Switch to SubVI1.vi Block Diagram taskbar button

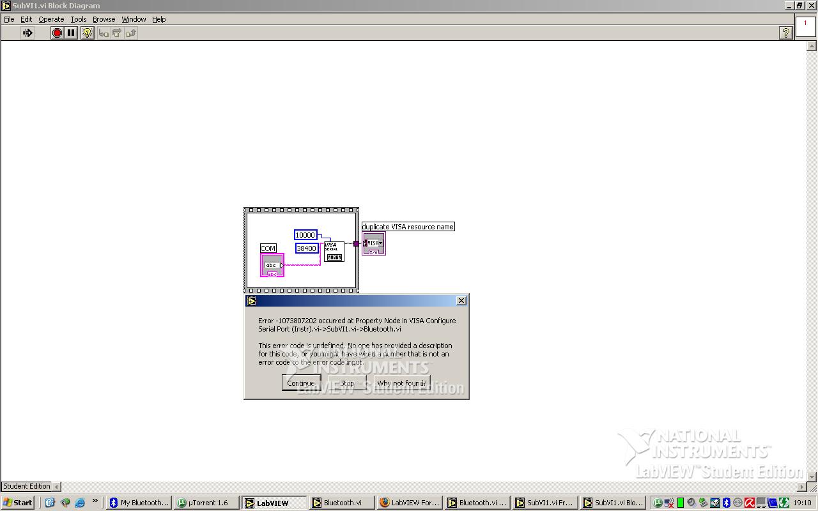point(613,503)
